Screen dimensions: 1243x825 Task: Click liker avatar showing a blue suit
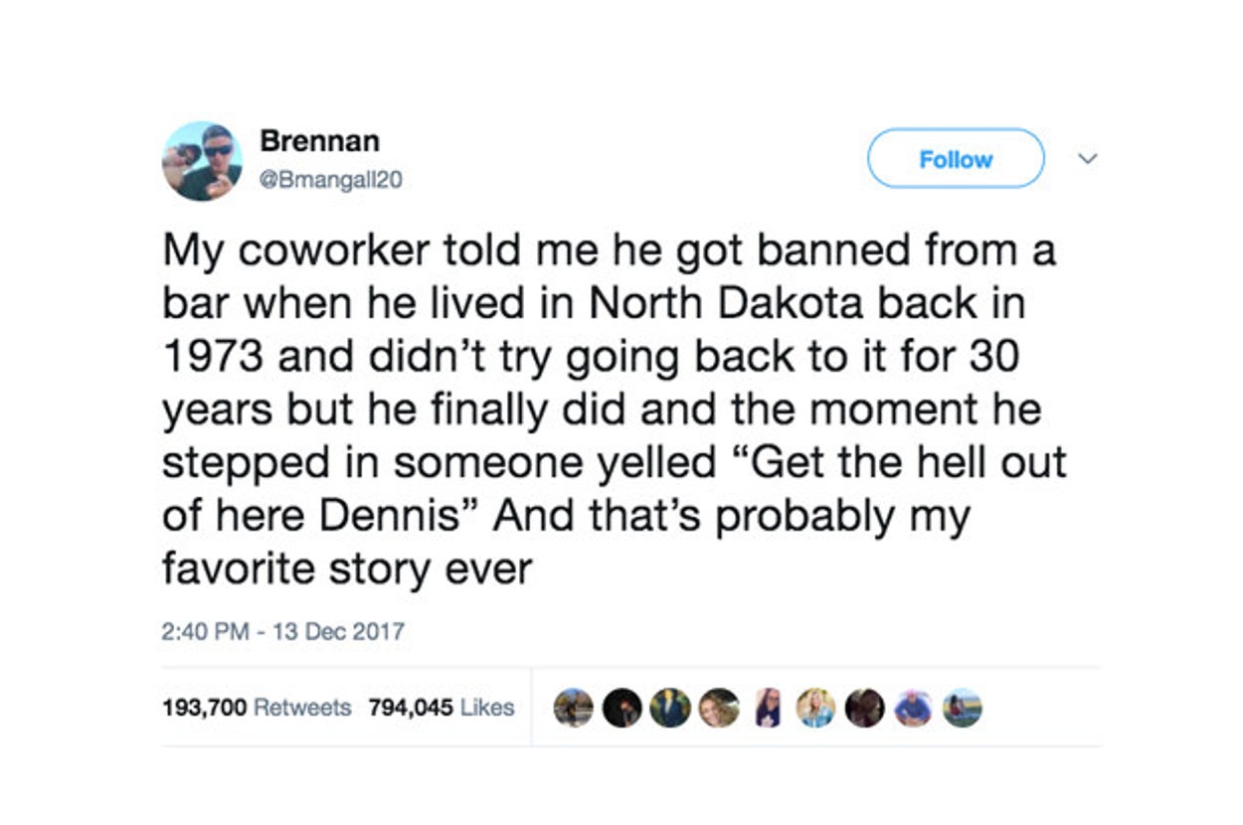[670, 708]
